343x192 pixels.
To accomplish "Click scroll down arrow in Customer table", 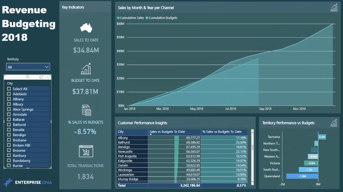I will click(252, 182).
